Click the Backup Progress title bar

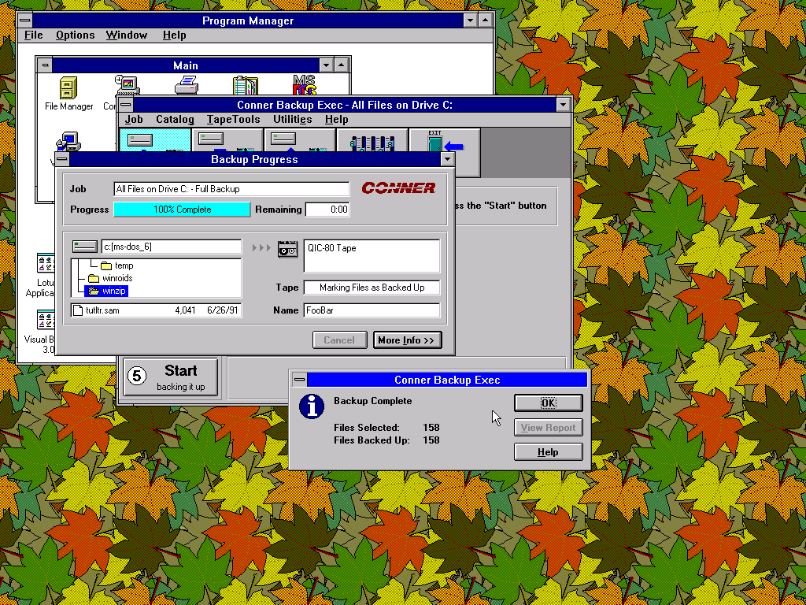pos(254,159)
